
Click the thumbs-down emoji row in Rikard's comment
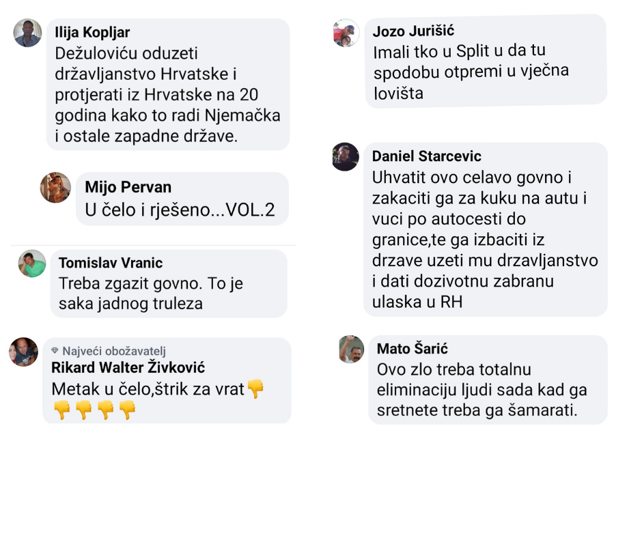(x=94, y=410)
